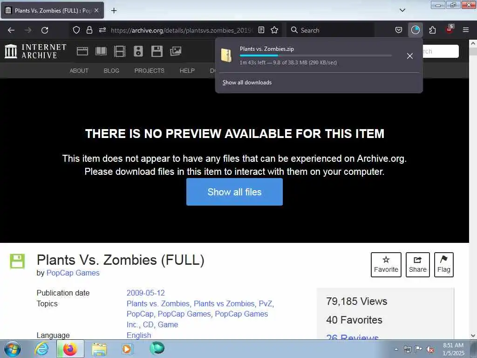The height and width of the screenshot is (358, 477).
Task: Show hidden system tray icons
Action: (396, 349)
